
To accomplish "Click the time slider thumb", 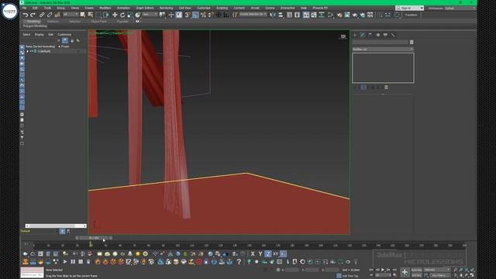I will point(94,238).
